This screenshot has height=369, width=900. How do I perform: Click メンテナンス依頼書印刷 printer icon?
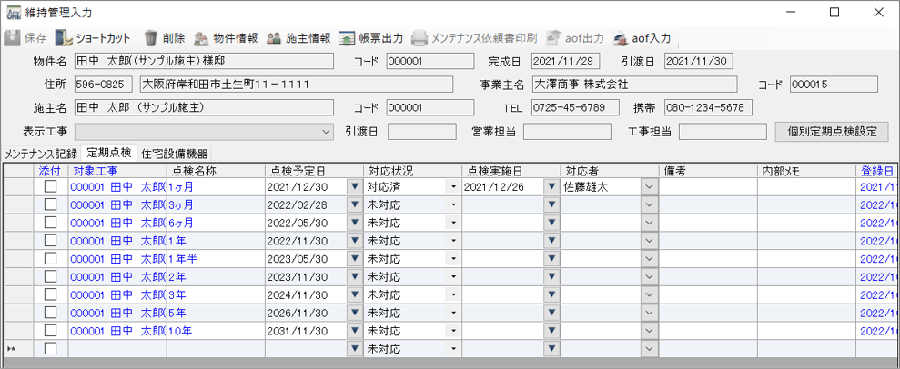pyautogui.click(x=420, y=38)
